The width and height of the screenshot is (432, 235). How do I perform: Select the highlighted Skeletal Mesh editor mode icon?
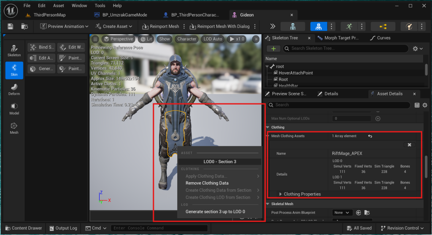(319, 27)
